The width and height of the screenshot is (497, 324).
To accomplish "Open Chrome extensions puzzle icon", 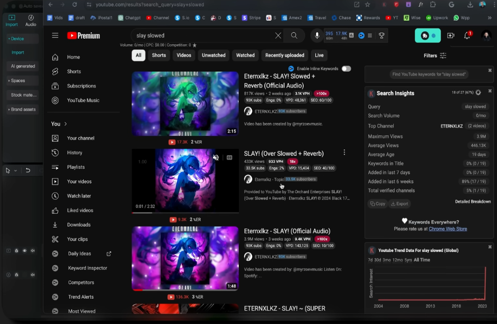I will [433, 5].
